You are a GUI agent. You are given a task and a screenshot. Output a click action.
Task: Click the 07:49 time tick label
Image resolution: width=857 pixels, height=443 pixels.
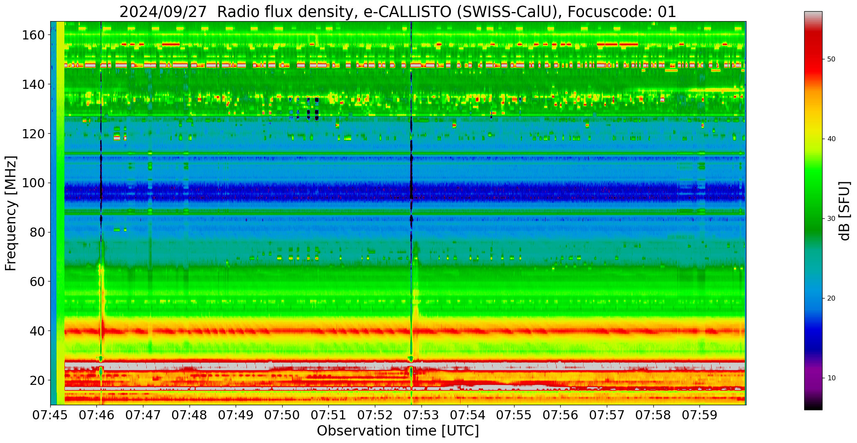pyautogui.click(x=236, y=415)
